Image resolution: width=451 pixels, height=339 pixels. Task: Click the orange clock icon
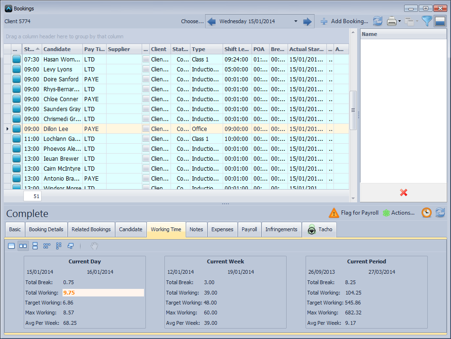pyautogui.click(x=426, y=213)
